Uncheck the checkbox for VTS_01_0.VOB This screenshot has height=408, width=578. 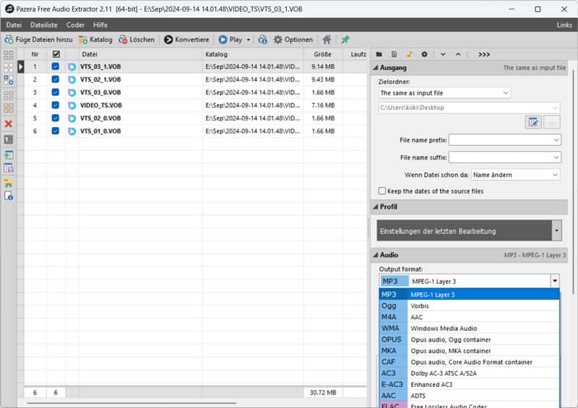(56, 131)
